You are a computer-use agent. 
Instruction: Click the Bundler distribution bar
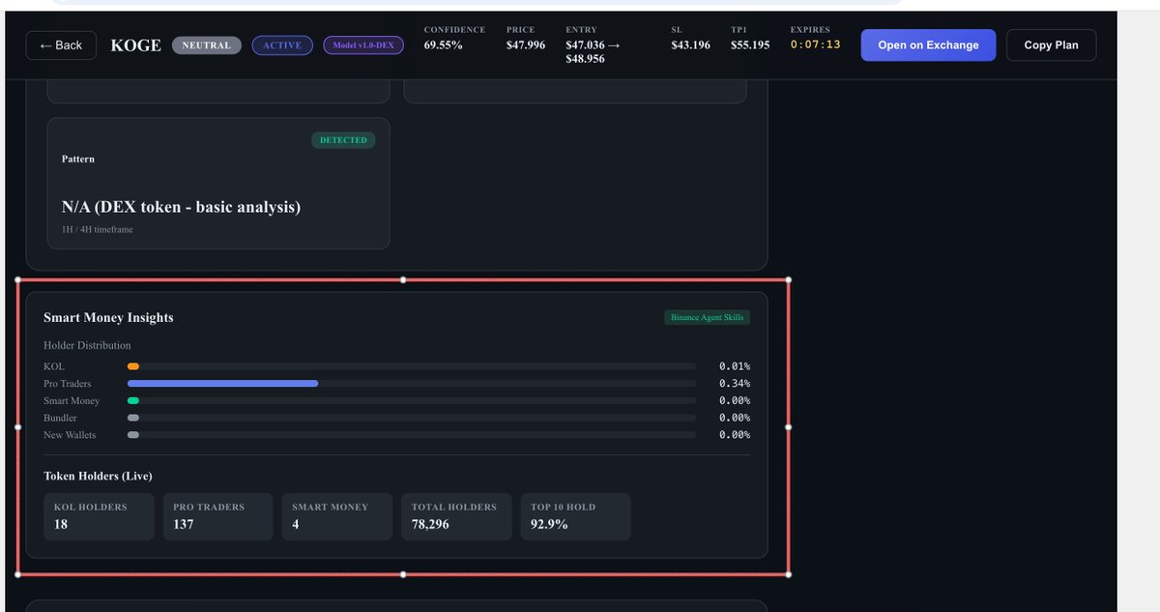coord(411,418)
